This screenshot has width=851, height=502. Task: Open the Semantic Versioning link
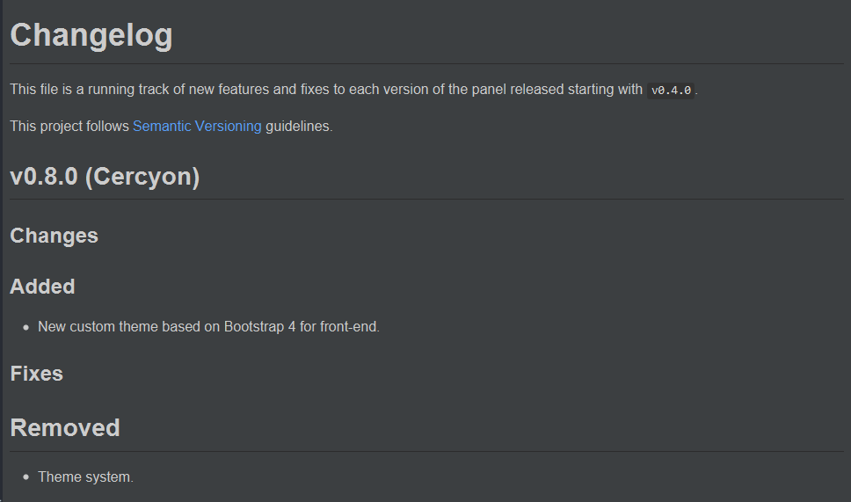tap(197, 127)
